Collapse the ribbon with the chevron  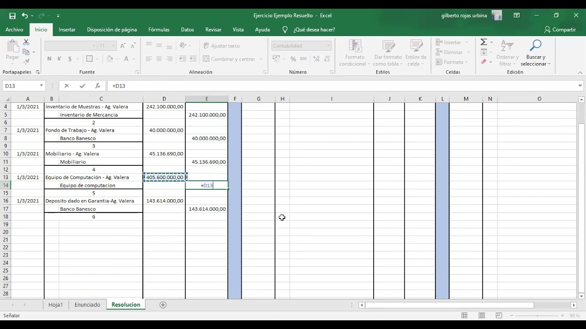coord(580,73)
